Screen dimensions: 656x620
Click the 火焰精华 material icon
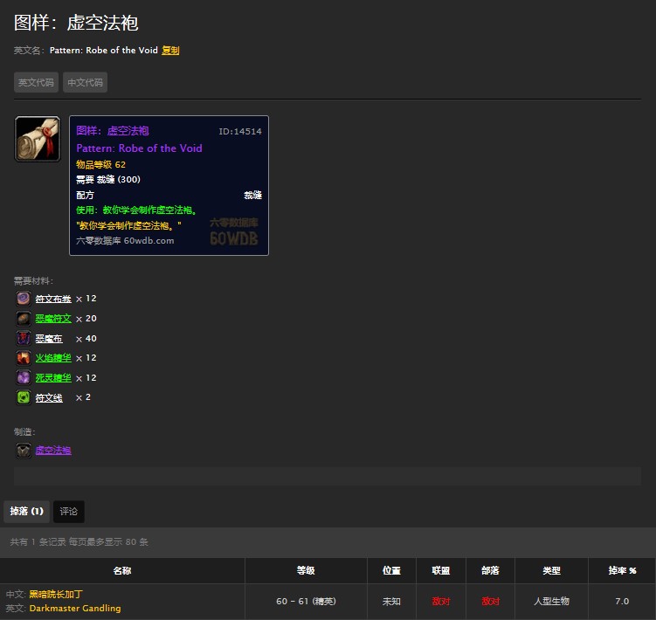tap(24, 358)
